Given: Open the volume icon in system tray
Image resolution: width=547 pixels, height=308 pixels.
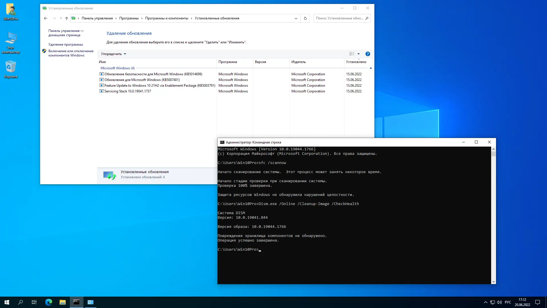Looking at the screenshot, I should (x=499, y=302).
